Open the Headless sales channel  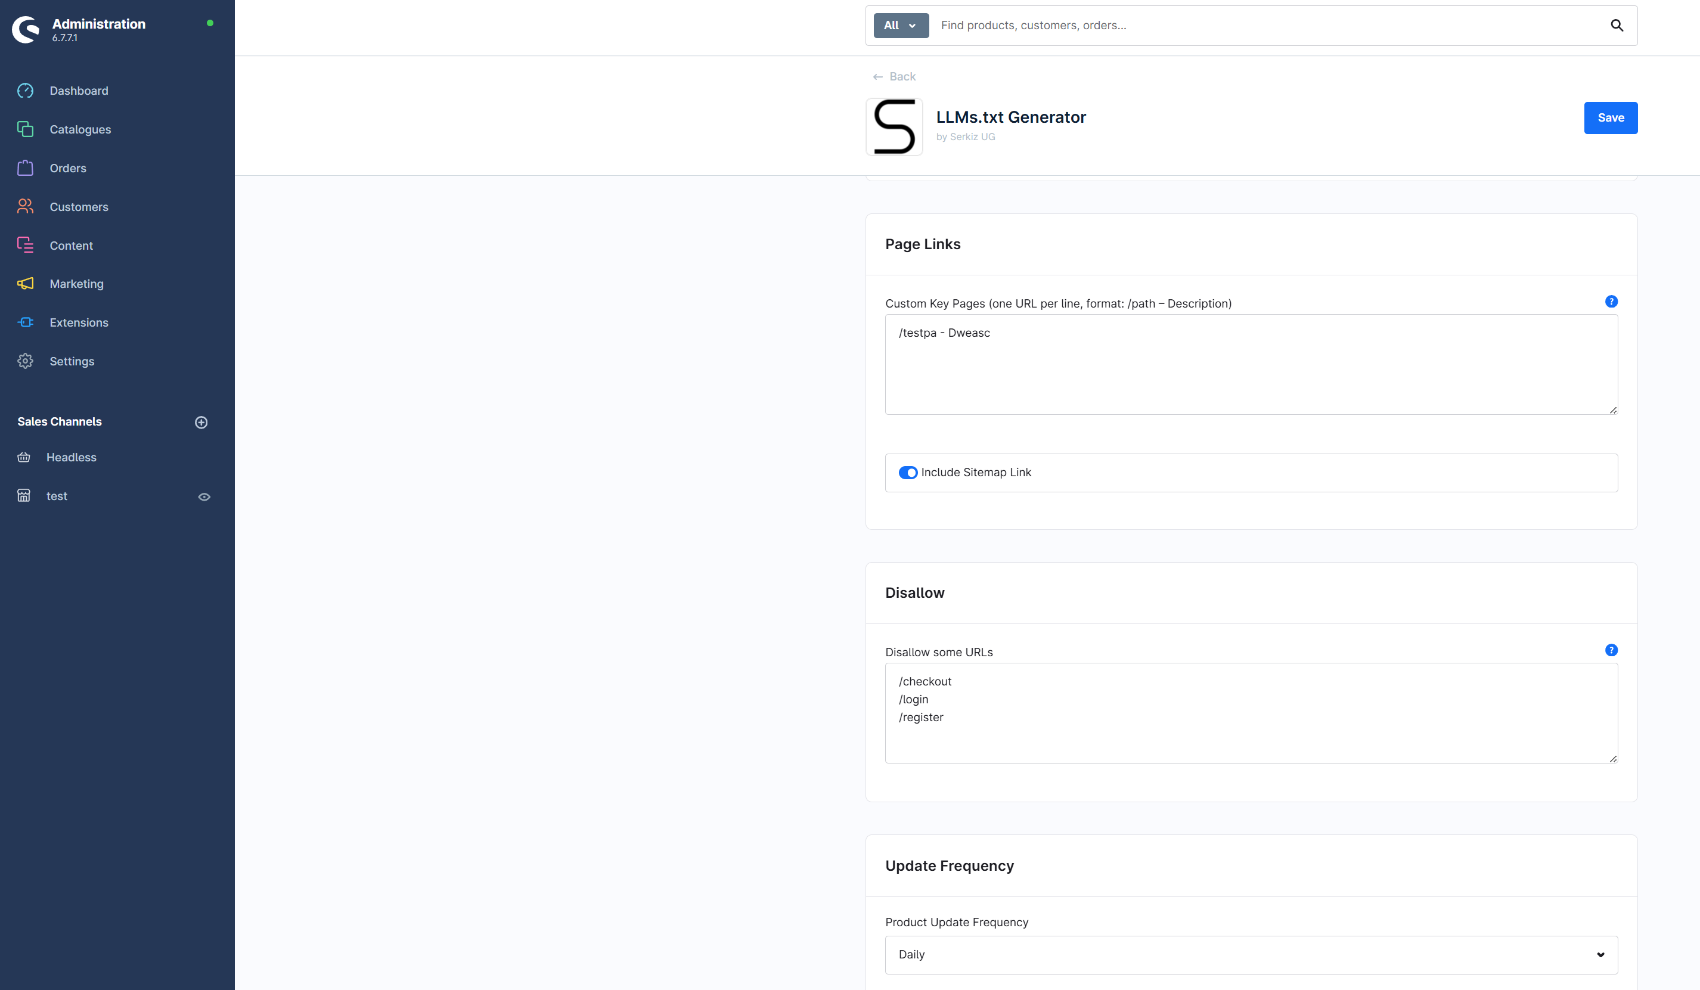[71, 457]
